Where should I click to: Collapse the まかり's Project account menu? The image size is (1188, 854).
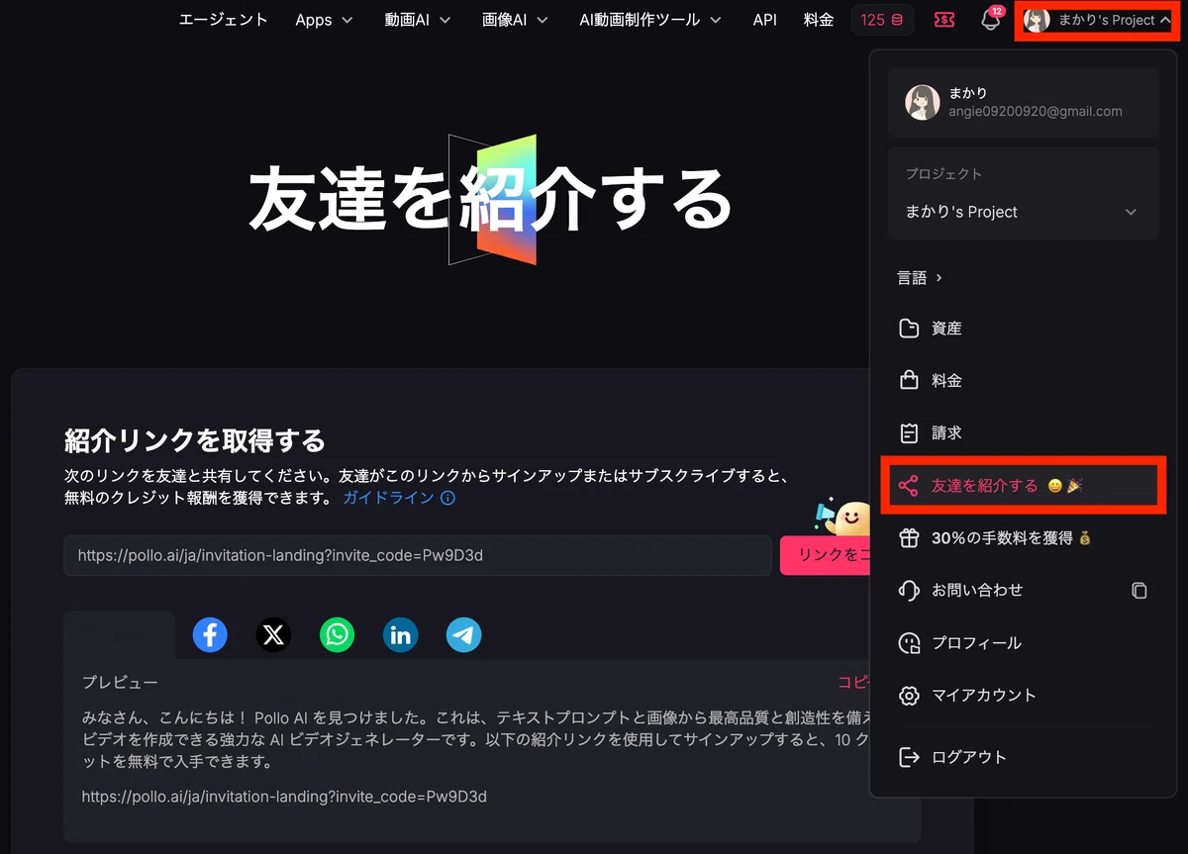point(1097,20)
